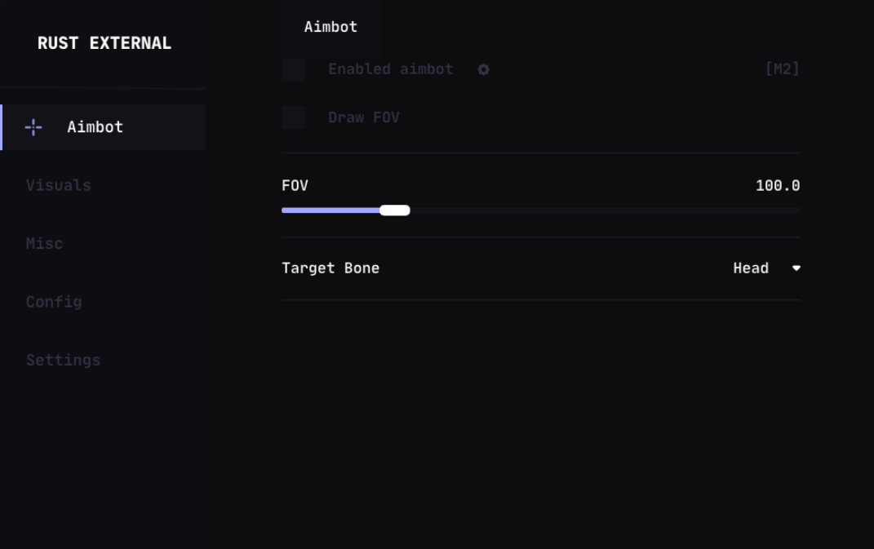Switch to the Visuals section
This screenshot has height=549, width=874.
58,185
